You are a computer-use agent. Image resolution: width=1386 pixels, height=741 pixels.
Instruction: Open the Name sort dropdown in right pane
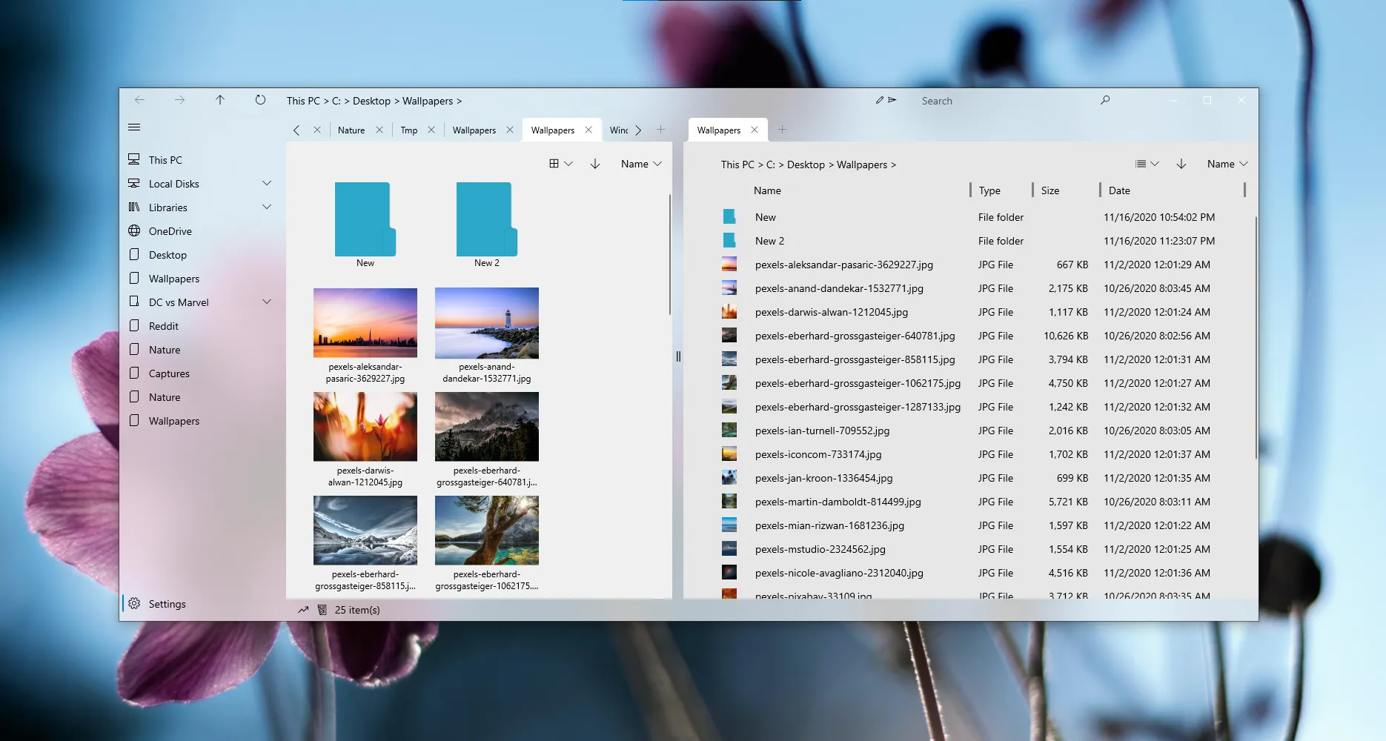pos(1227,164)
